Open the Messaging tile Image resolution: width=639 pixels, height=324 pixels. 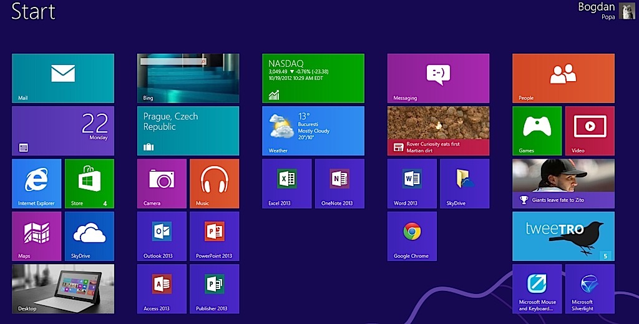tap(439, 78)
